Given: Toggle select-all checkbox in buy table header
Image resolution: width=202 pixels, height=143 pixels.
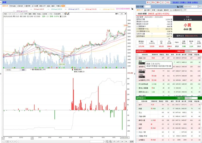Looking at the screenshot, I should [137, 55].
